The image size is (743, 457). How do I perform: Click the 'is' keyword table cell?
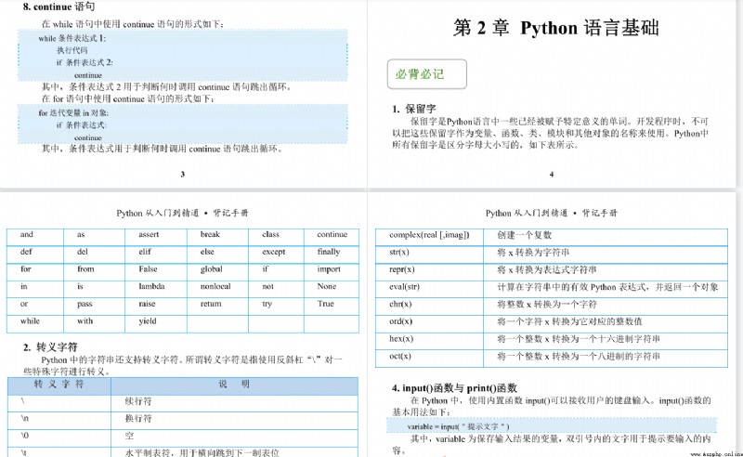point(95,290)
